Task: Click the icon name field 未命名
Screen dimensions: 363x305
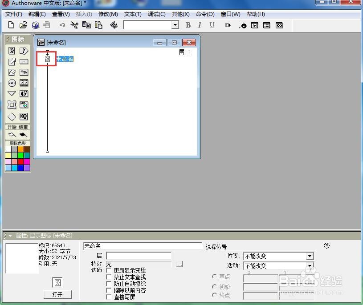Action: (143, 246)
